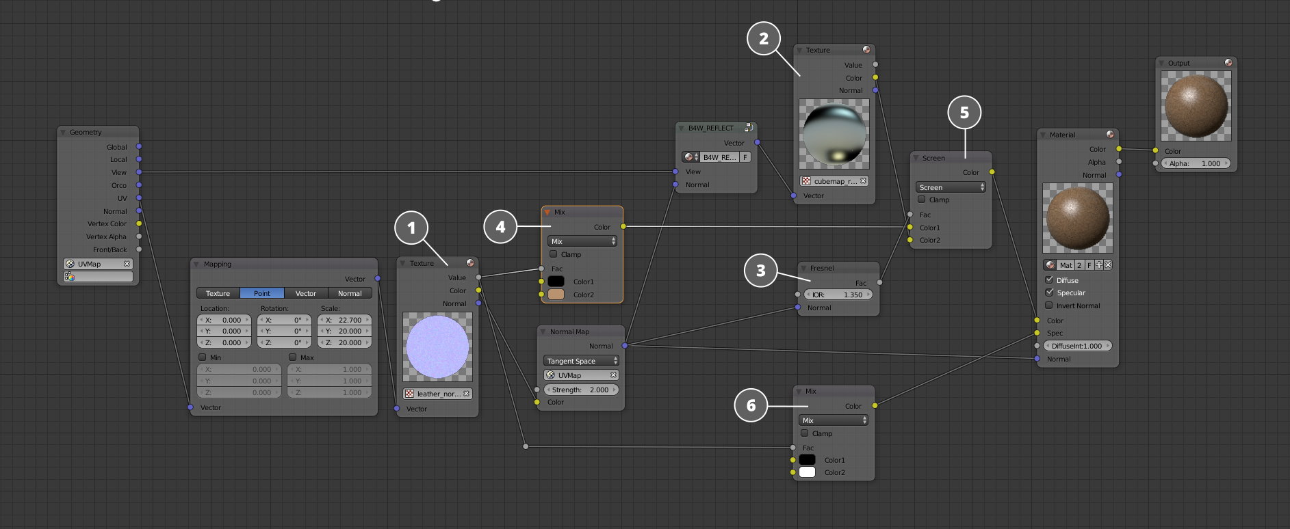Enable the Invert Normal checkbox
This screenshot has width=1290, height=529.
[1049, 306]
